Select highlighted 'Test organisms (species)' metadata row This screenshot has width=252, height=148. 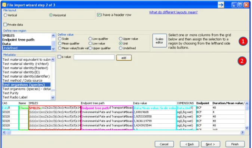click(26, 85)
